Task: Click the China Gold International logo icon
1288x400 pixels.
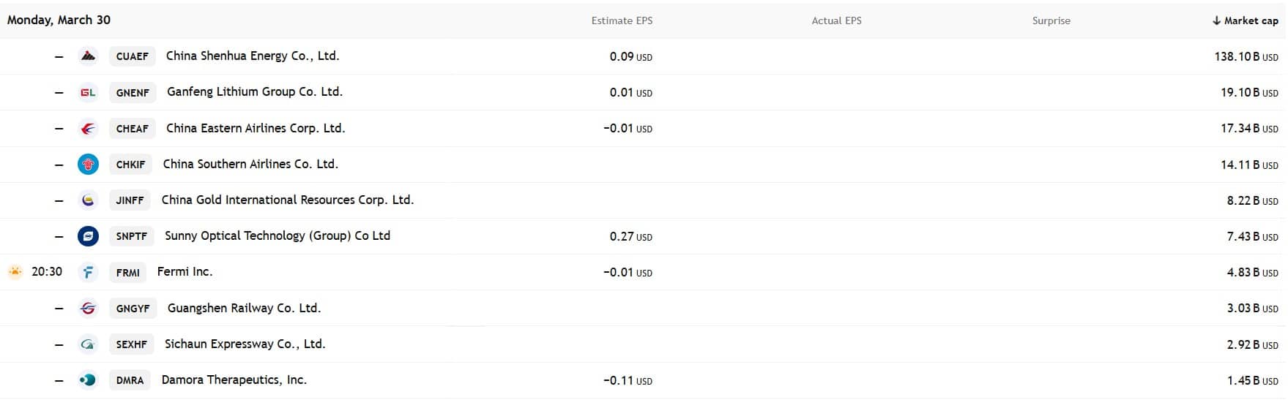Action: click(x=88, y=200)
